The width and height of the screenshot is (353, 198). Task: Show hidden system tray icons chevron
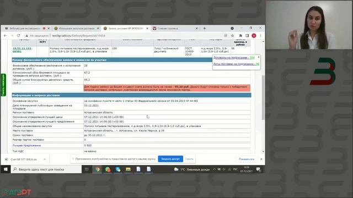tap(214, 169)
